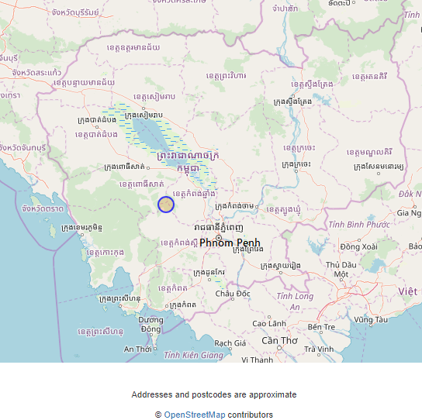Click the Phnom Penh city label
The image size is (422, 420).
(230, 243)
